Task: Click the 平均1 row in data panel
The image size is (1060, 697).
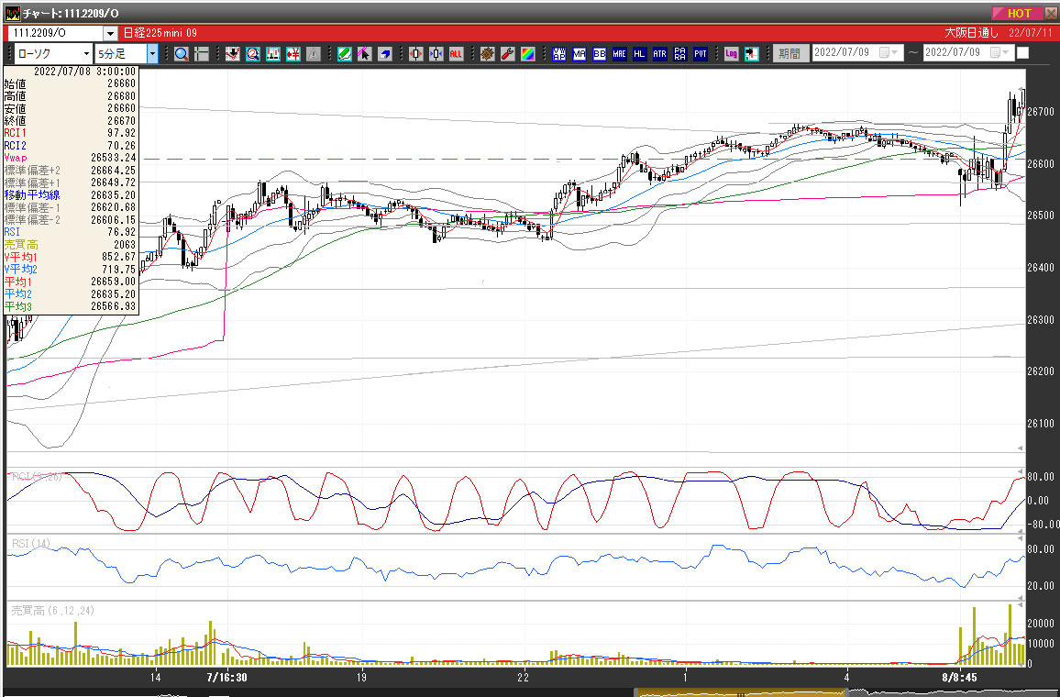Action: (x=71, y=282)
